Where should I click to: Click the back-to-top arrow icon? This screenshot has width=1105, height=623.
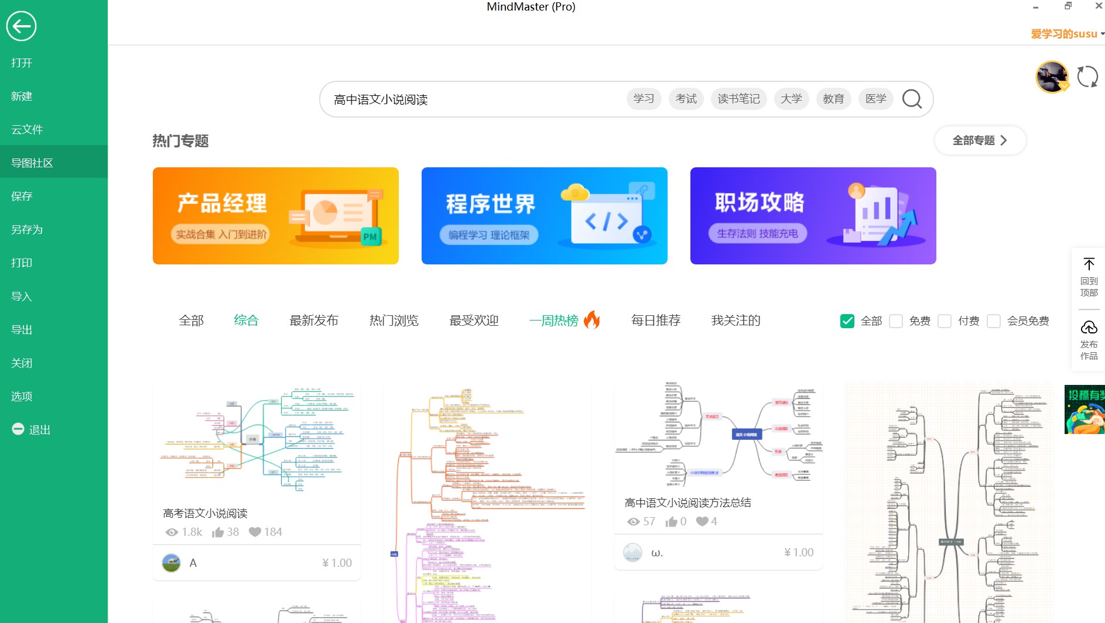[x=1089, y=264]
